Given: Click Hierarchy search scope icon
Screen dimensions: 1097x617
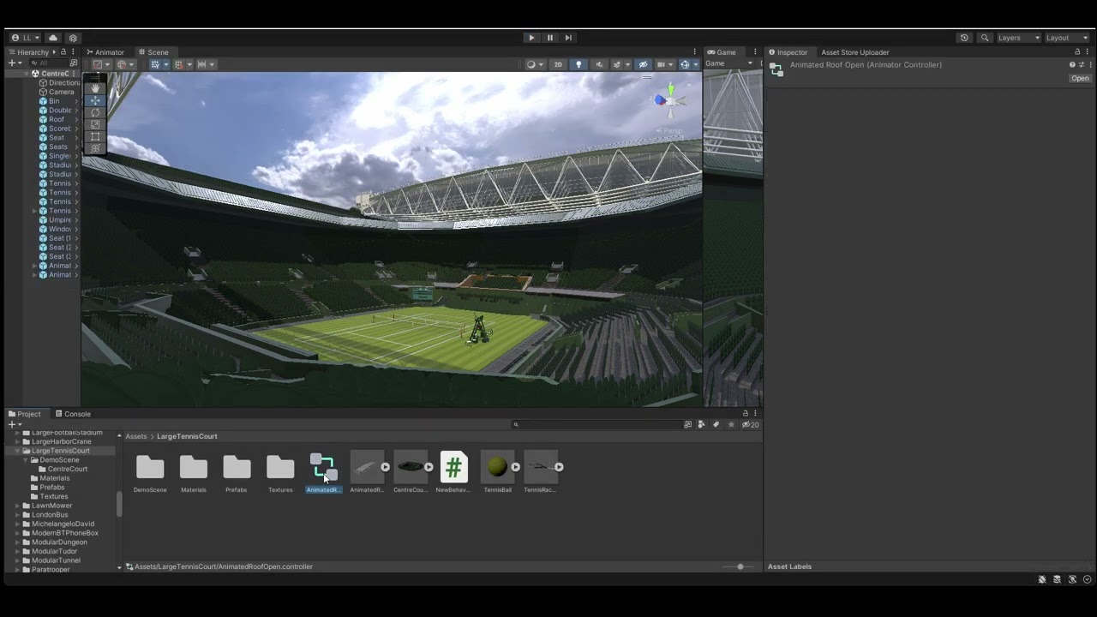Looking at the screenshot, I should [x=73, y=63].
